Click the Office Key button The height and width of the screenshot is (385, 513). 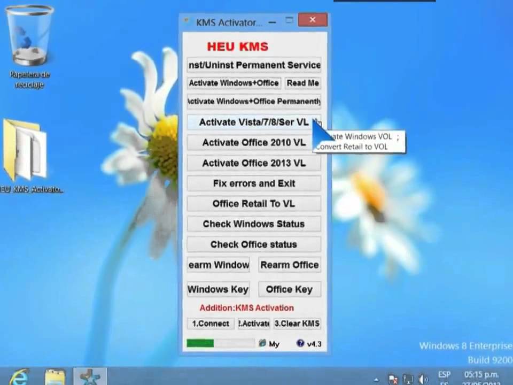click(x=290, y=289)
